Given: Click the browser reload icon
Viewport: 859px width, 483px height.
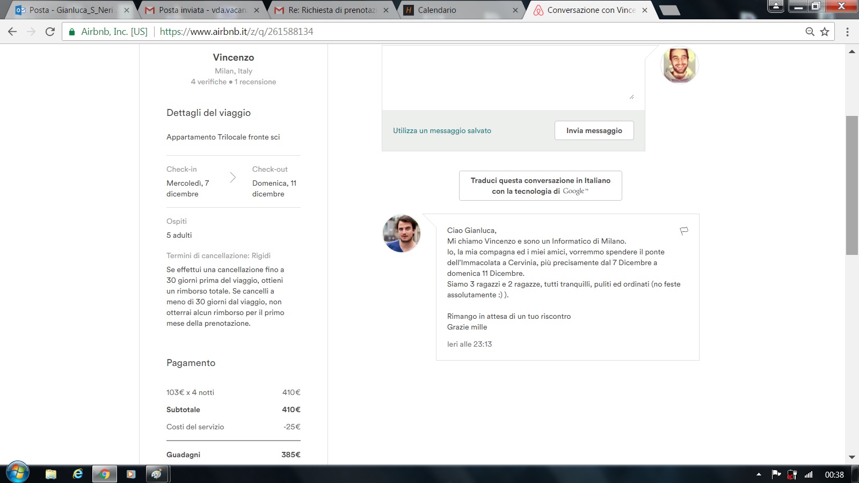Looking at the screenshot, I should (50, 32).
